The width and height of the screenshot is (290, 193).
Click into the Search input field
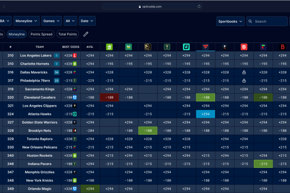tap(270, 21)
